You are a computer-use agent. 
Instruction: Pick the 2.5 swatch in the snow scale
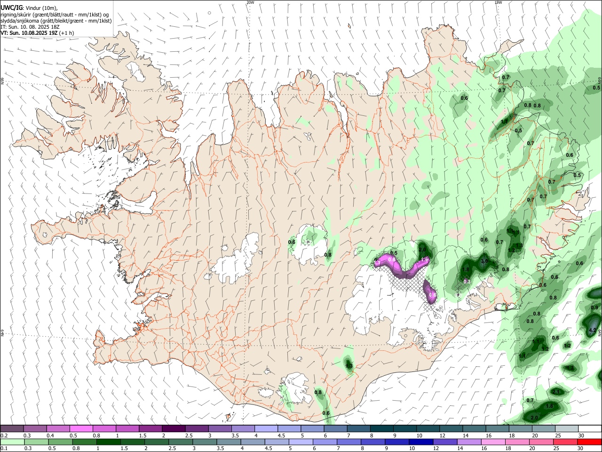(197, 428)
